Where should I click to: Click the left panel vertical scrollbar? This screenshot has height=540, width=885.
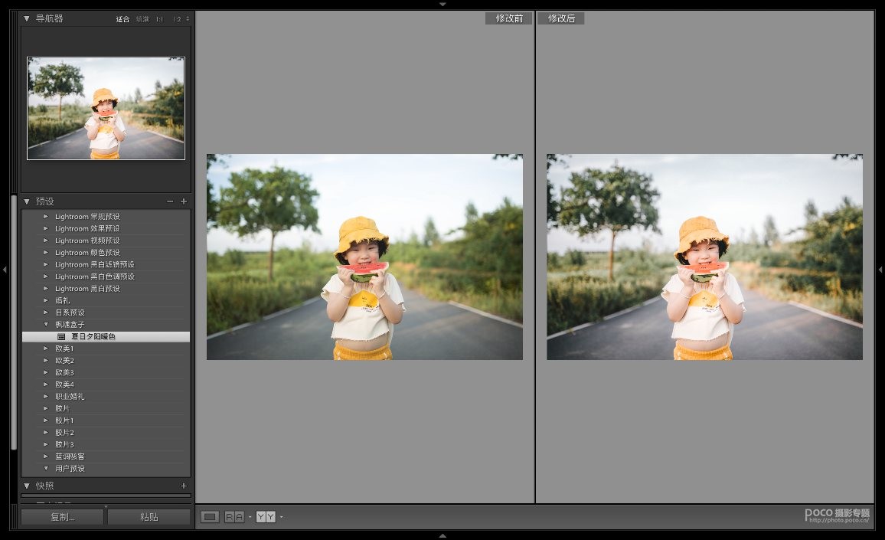[13, 322]
